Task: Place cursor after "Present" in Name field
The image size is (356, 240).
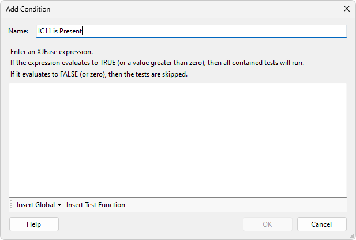Action: pos(84,31)
